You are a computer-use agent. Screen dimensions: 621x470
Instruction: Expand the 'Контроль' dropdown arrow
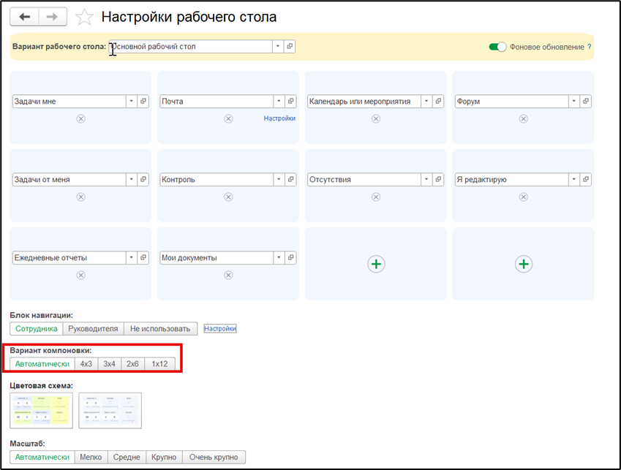pyautogui.click(x=279, y=180)
